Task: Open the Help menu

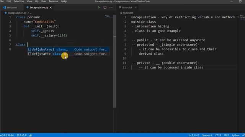Action: [x=64, y=2]
